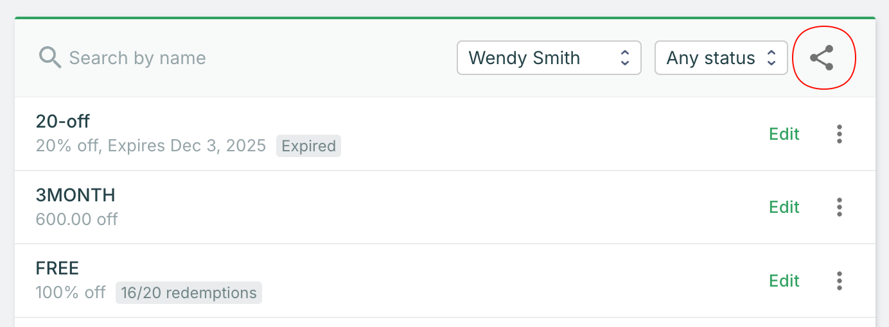The width and height of the screenshot is (889, 327).
Task: Open the Wendy Smith dropdown
Action: click(x=549, y=58)
